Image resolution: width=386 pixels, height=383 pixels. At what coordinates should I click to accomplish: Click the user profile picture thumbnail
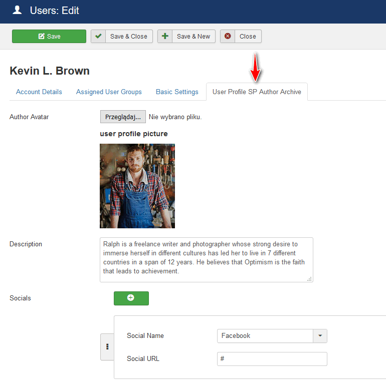tap(137, 186)
